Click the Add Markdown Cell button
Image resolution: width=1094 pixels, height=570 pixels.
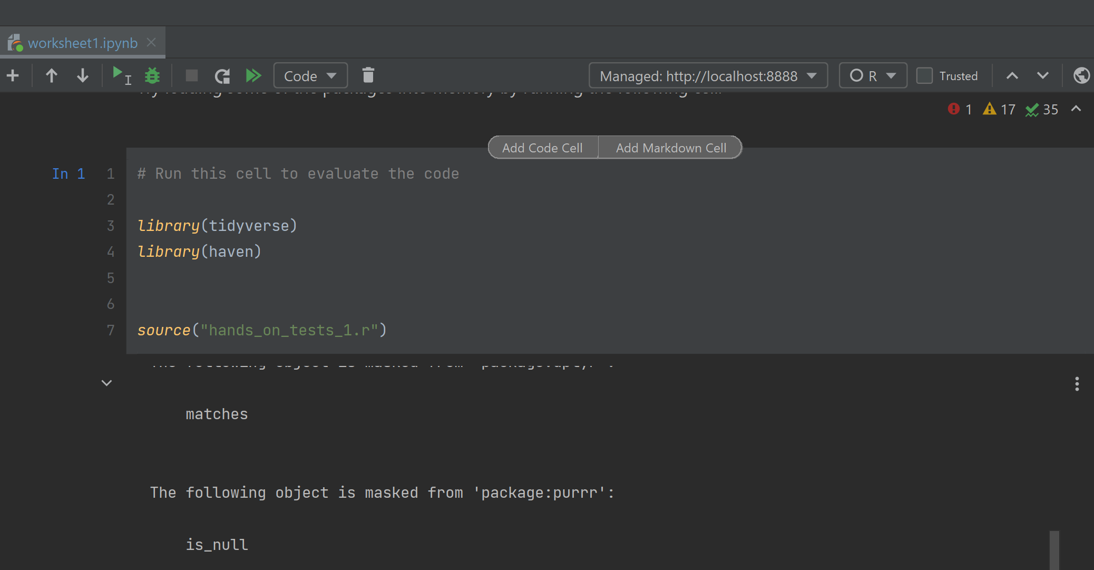[671, 148]
